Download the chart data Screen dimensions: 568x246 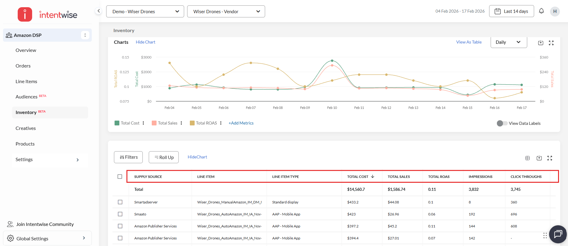[540, 43]
